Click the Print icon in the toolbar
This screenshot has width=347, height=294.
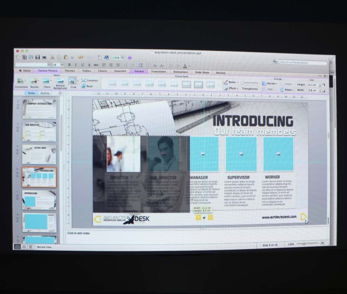coord(44,57)
